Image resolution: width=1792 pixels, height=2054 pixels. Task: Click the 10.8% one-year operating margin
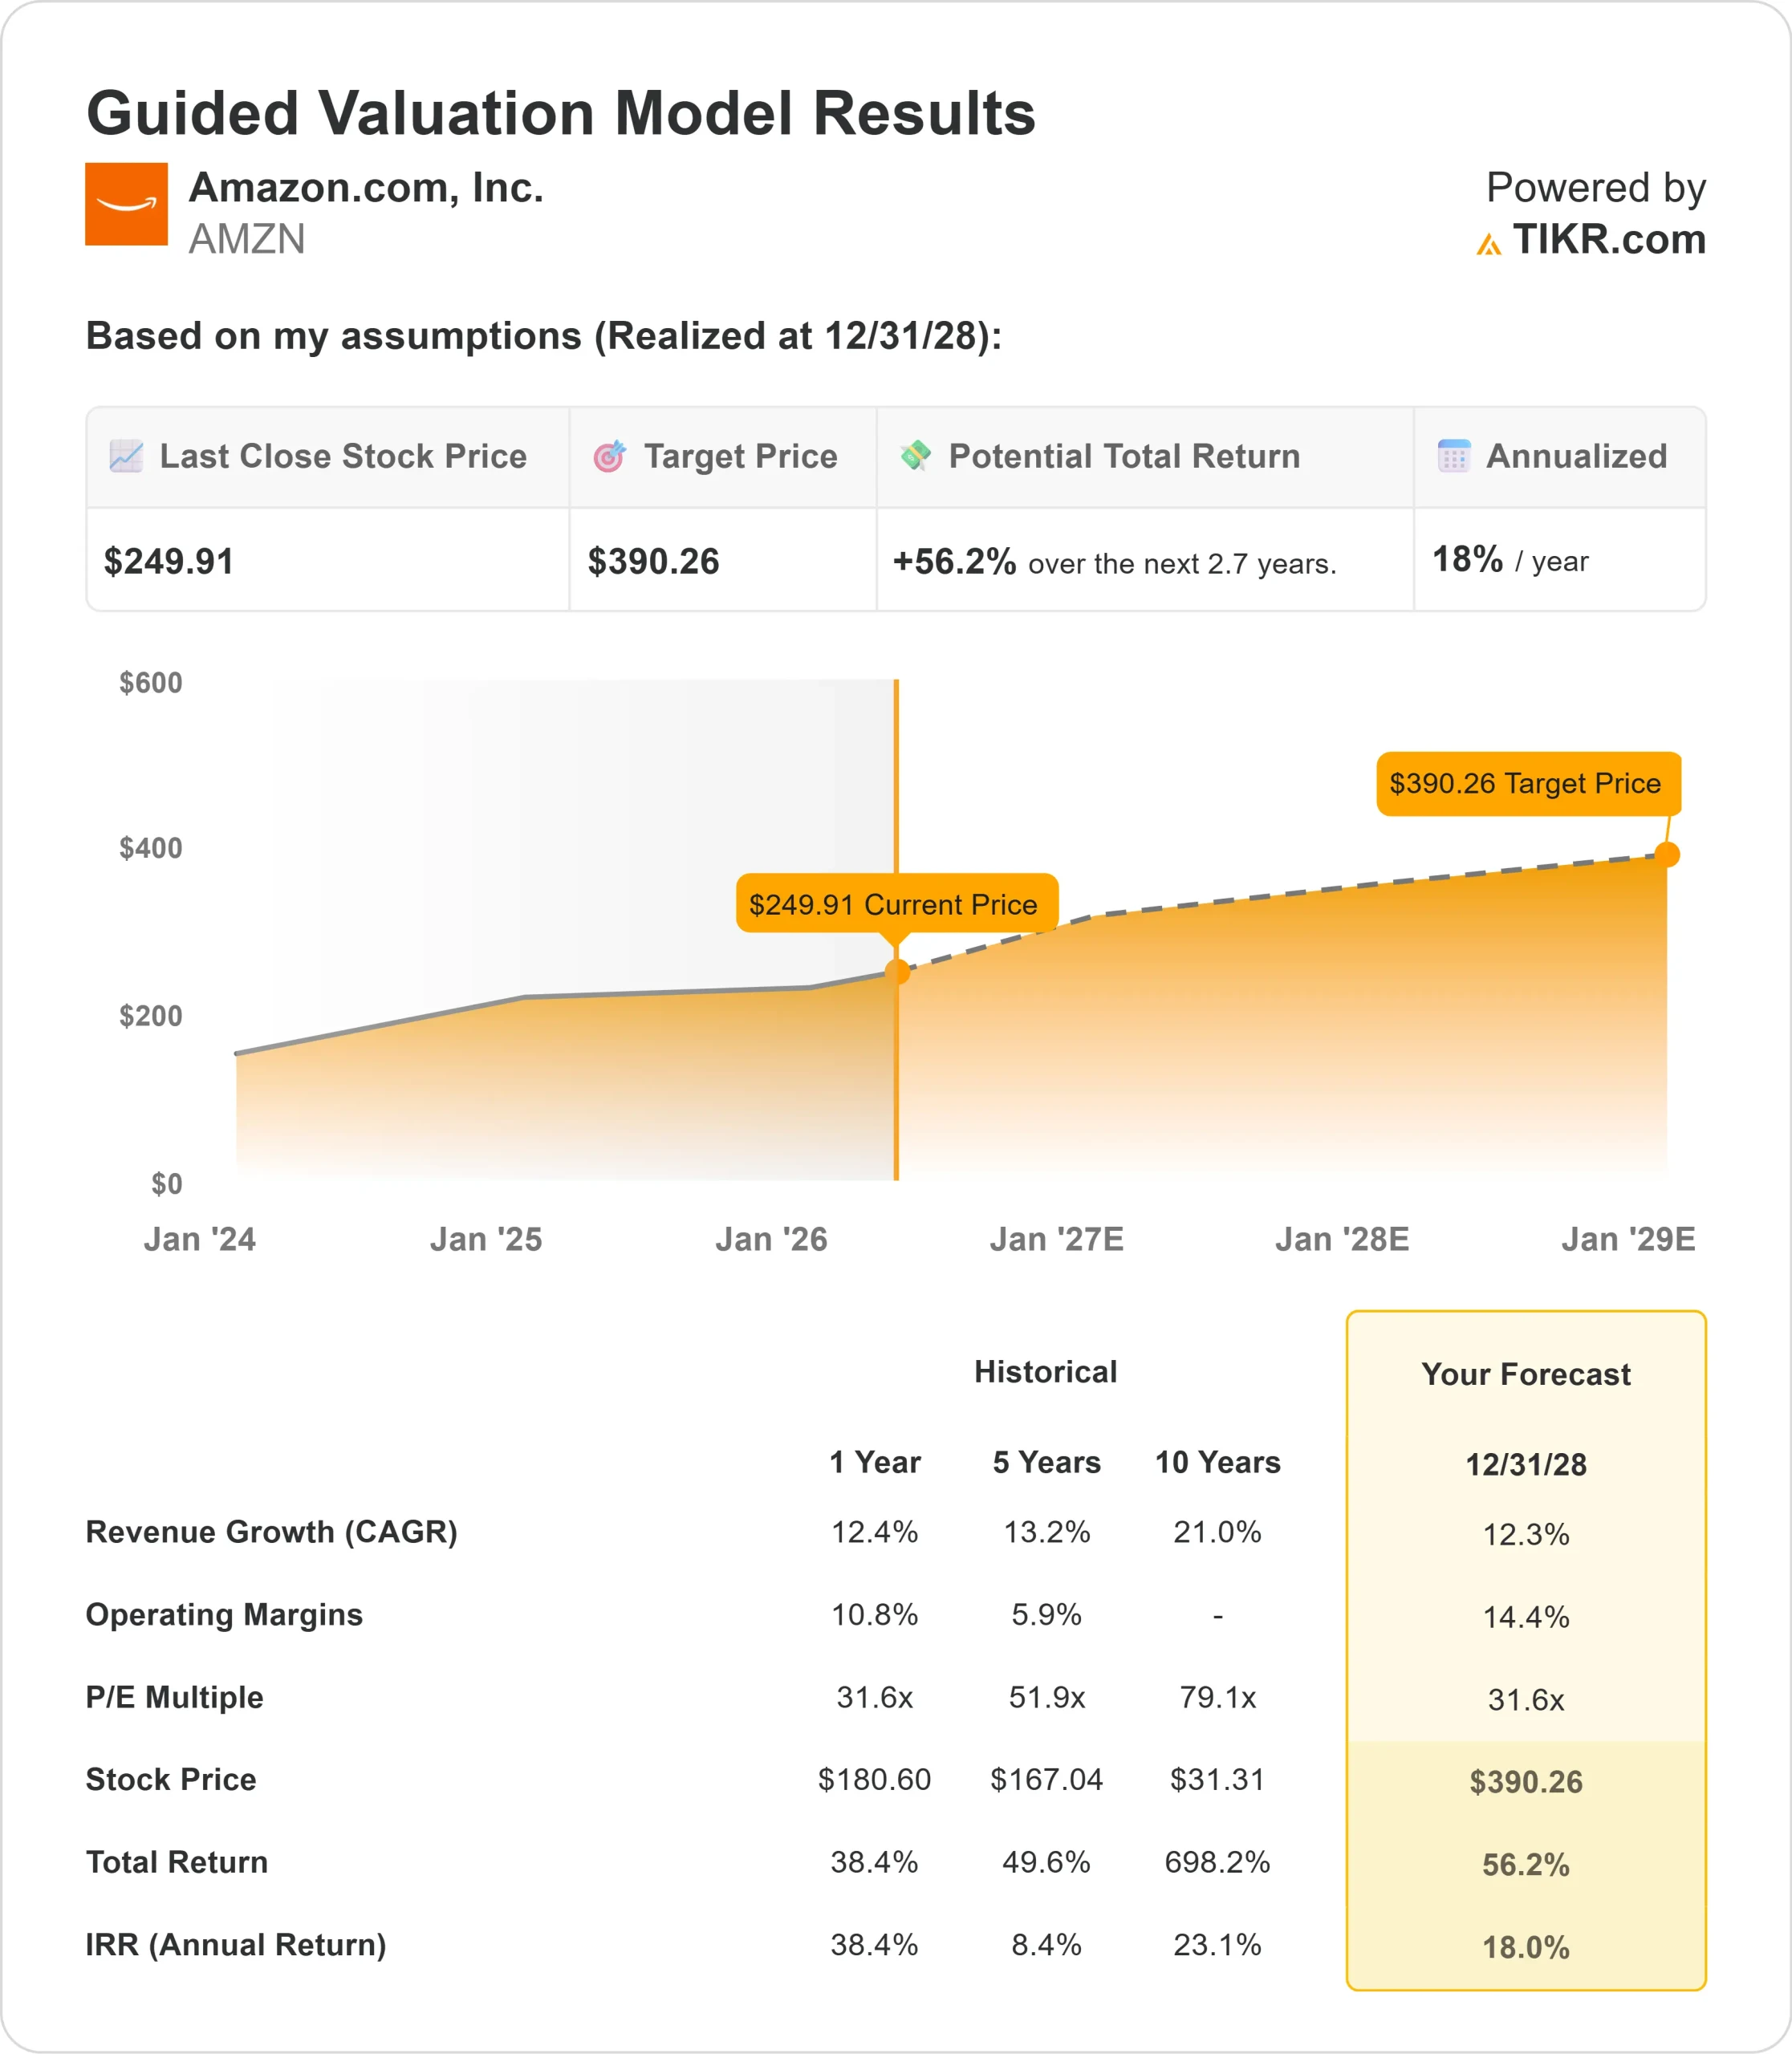pos(875,1615)
